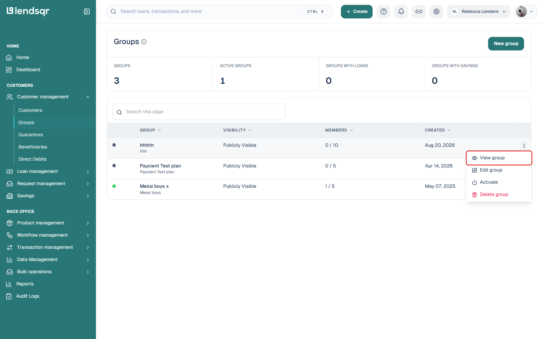The image size is (542, 339).
Task: Open Customers in the sidebar submenu
Action: pyautogui.click(x=30, y=111)
